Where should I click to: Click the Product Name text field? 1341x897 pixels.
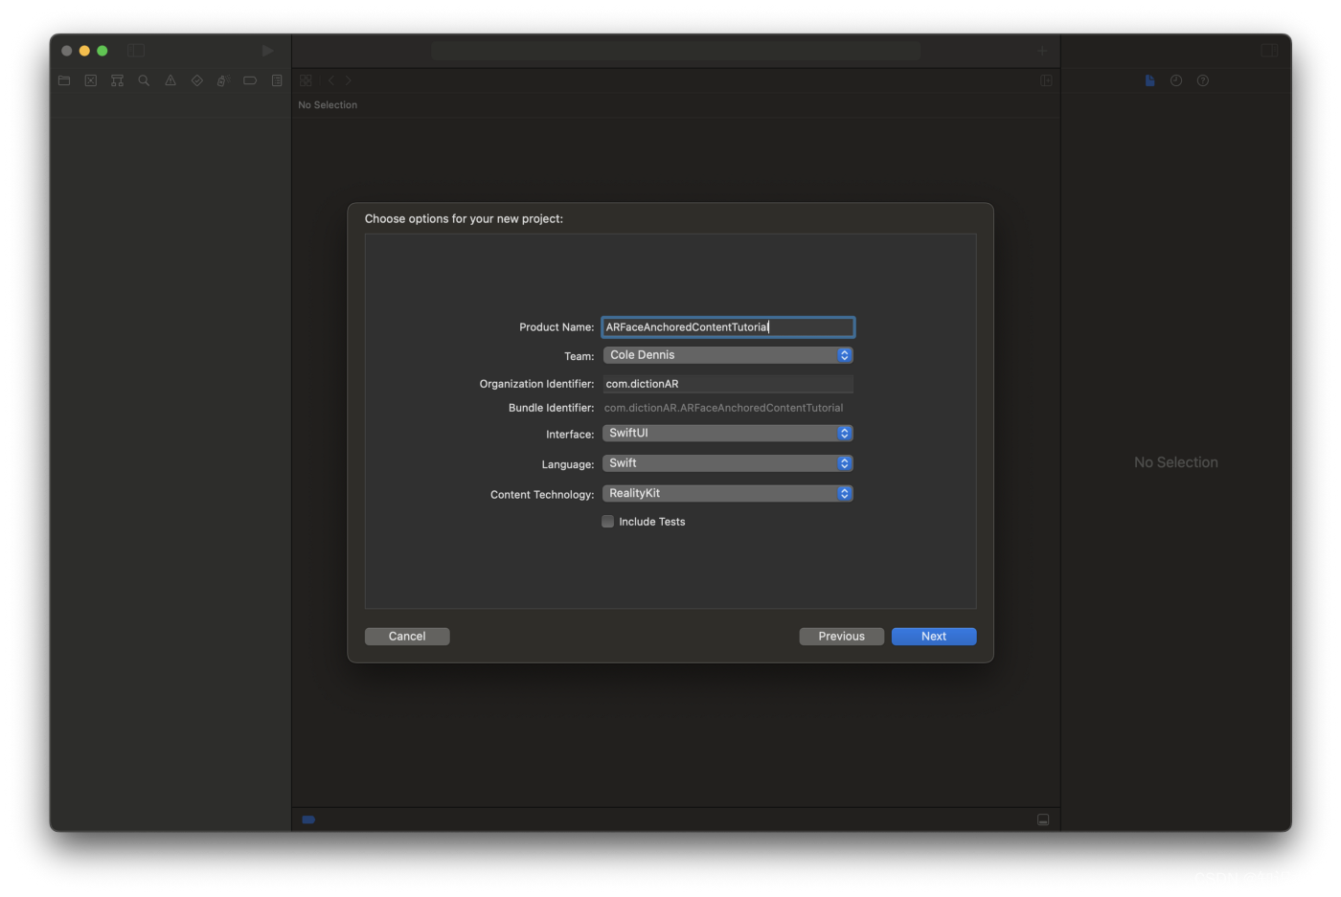pos(727,326)
